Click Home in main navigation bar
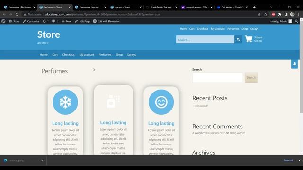 [x=44, y=55]
